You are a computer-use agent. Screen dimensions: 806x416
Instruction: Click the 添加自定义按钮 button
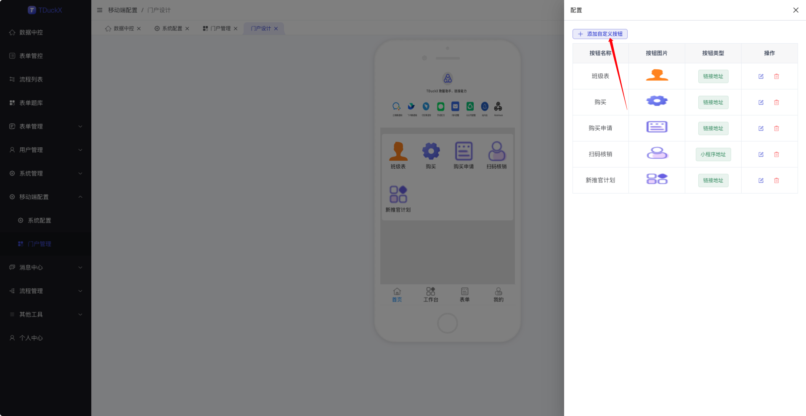click(x=600, y=34)
